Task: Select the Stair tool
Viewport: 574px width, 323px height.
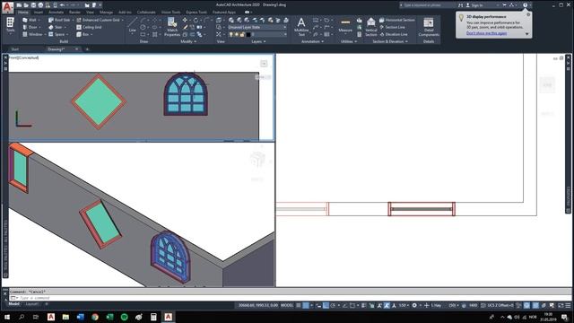Action: click(56, 27)
